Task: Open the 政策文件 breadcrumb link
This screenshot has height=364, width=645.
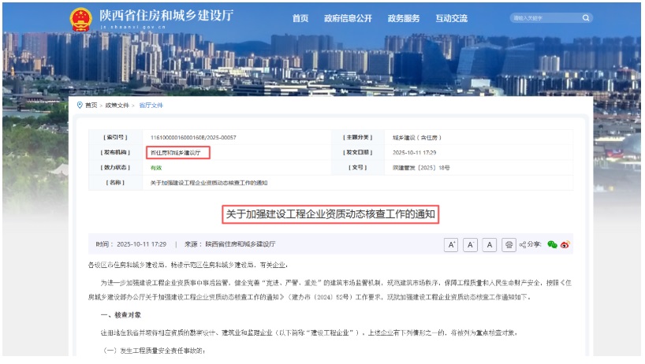Action: tap(118, 105)
